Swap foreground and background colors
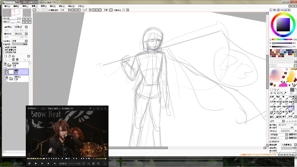Screen dimensions: 297x167 pos(296,89)
